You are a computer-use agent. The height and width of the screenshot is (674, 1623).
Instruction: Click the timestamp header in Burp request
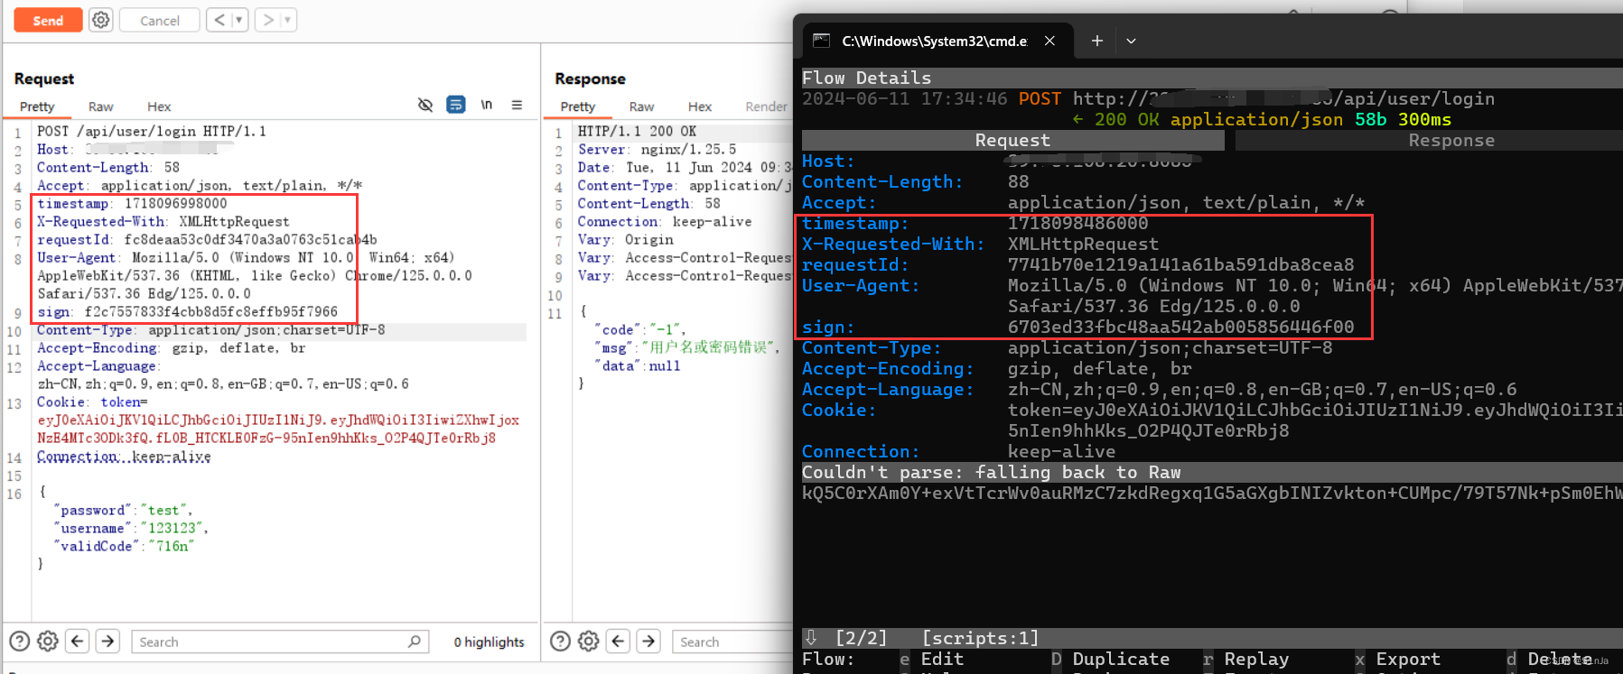(x=132, y=204)
